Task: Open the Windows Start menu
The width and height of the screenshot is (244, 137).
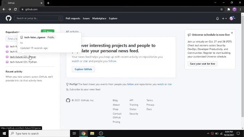Action: click(x=4, y=134)
